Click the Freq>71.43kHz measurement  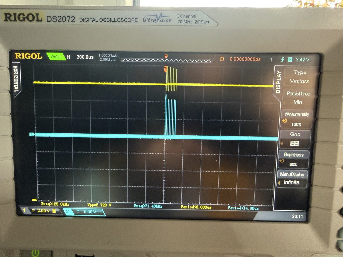click(x=148, y=206)
